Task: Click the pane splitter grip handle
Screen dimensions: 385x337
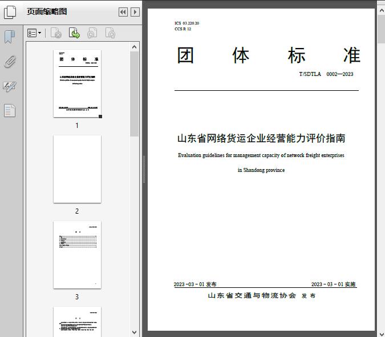Action: click(x=144, y=169)
